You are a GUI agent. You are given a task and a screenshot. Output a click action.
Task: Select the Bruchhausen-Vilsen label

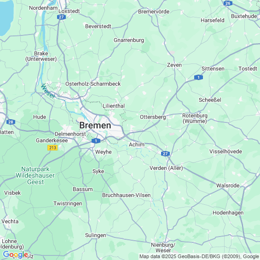click(127, 195)
